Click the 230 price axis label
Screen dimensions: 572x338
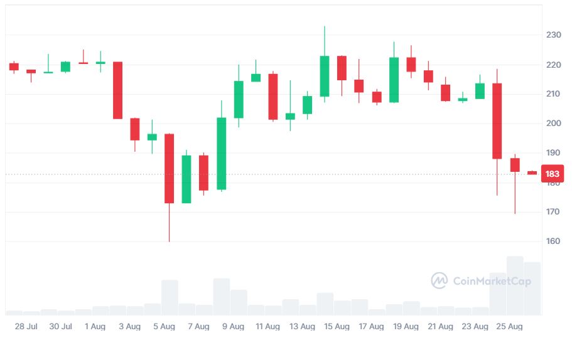tap(553, 35)
